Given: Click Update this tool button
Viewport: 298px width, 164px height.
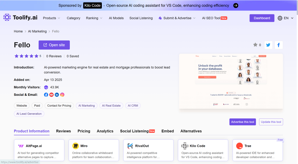Looking at the screenshot, I should point(271,122).
